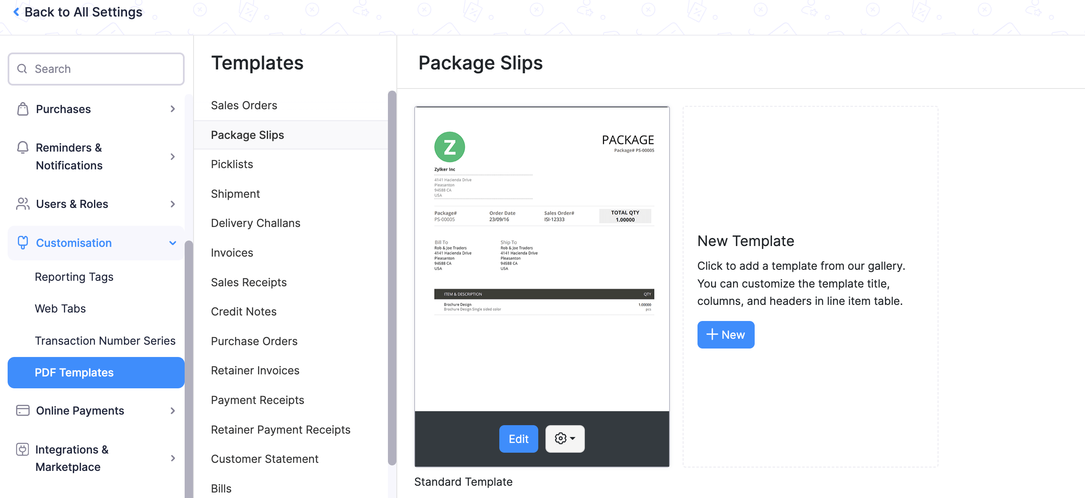Image resolution: width=1085 pixels, height=498 pixels.
Task: Select Sales Orders template category
Action: pos(244,105)
